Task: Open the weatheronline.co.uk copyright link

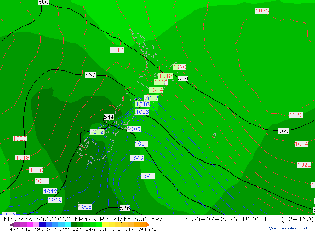Action: point(289,228)
